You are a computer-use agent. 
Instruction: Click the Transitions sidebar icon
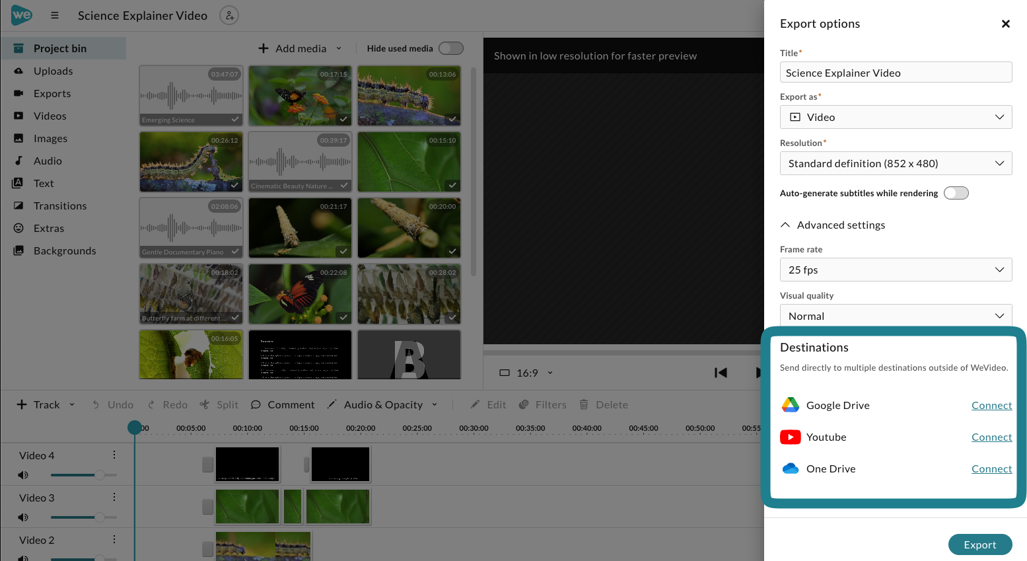click(x=18, y=206)
